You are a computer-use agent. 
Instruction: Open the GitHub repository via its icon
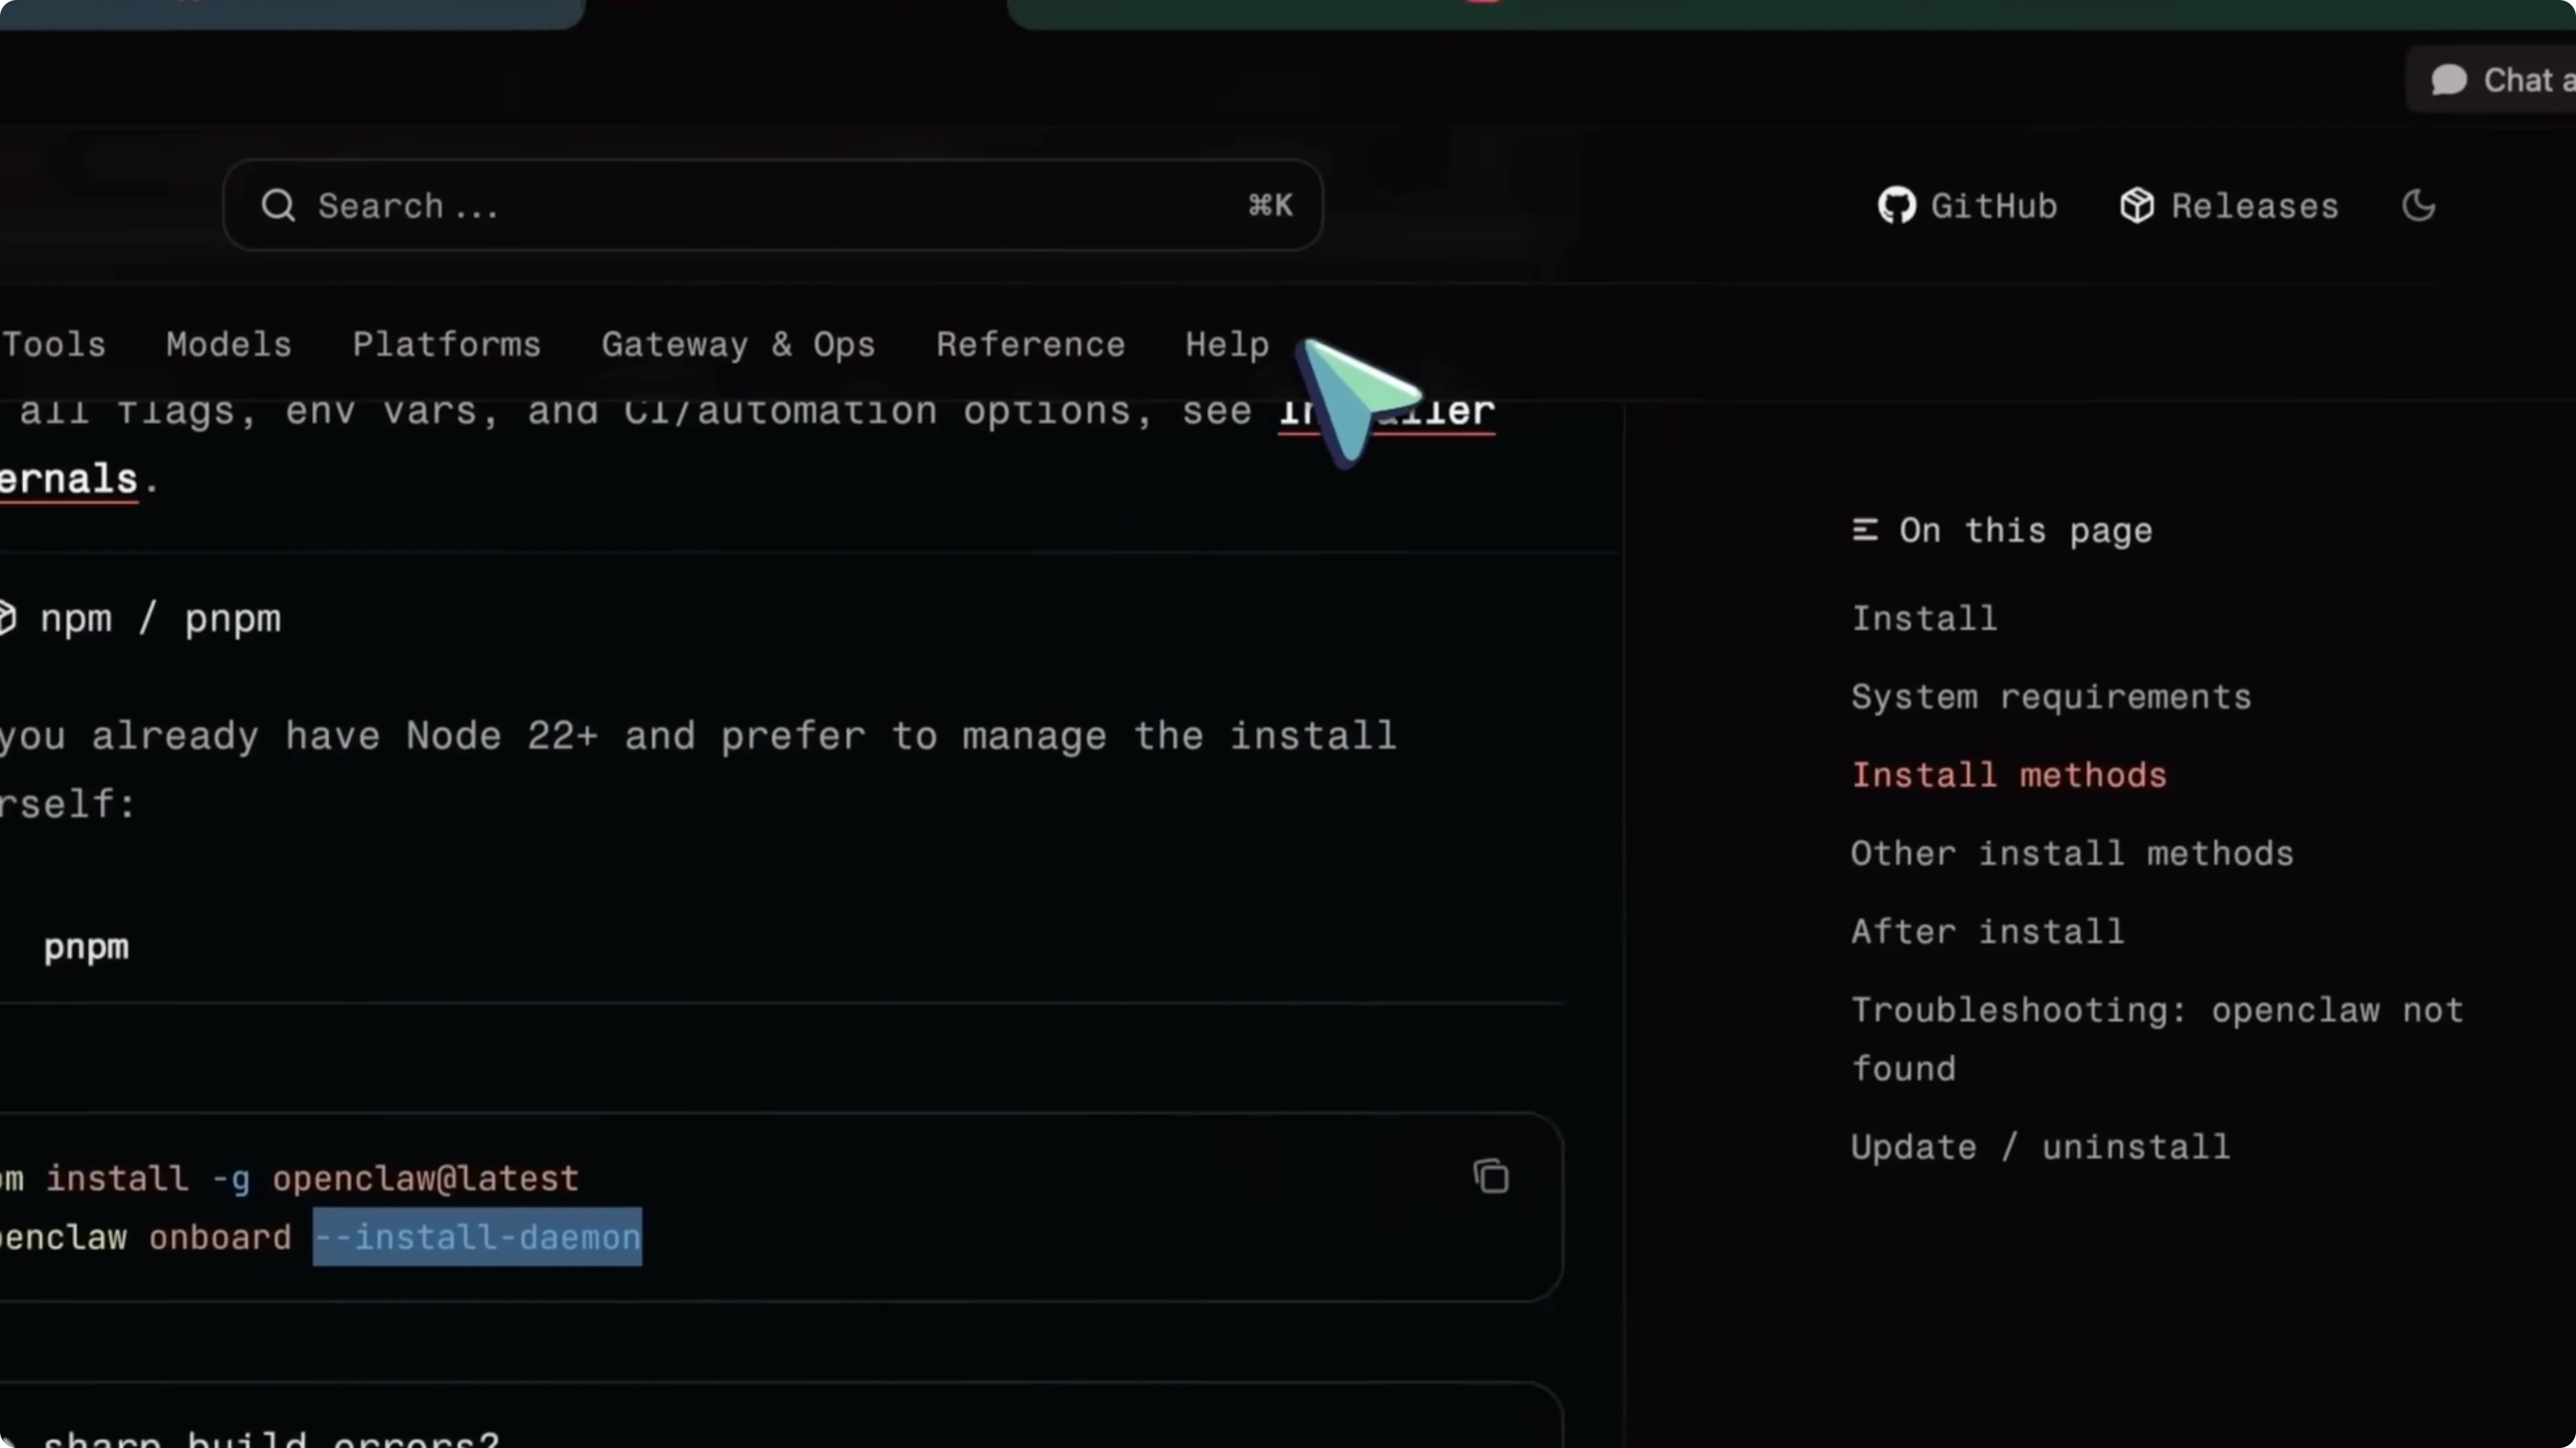[x=1896, y=206]
